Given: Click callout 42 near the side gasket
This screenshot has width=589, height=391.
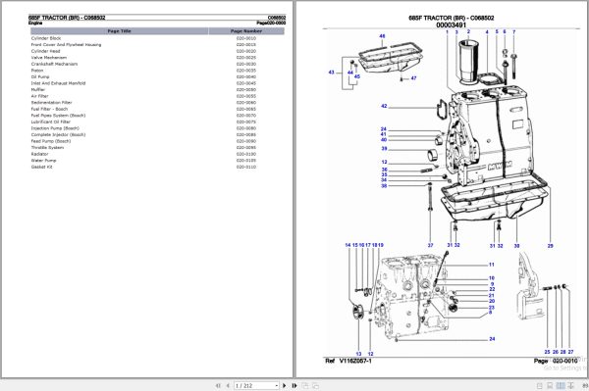Looking at the screenshot, I should 384,106.
